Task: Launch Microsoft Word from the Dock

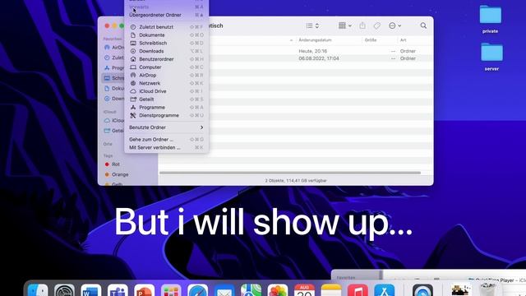Action: [91, 290]
